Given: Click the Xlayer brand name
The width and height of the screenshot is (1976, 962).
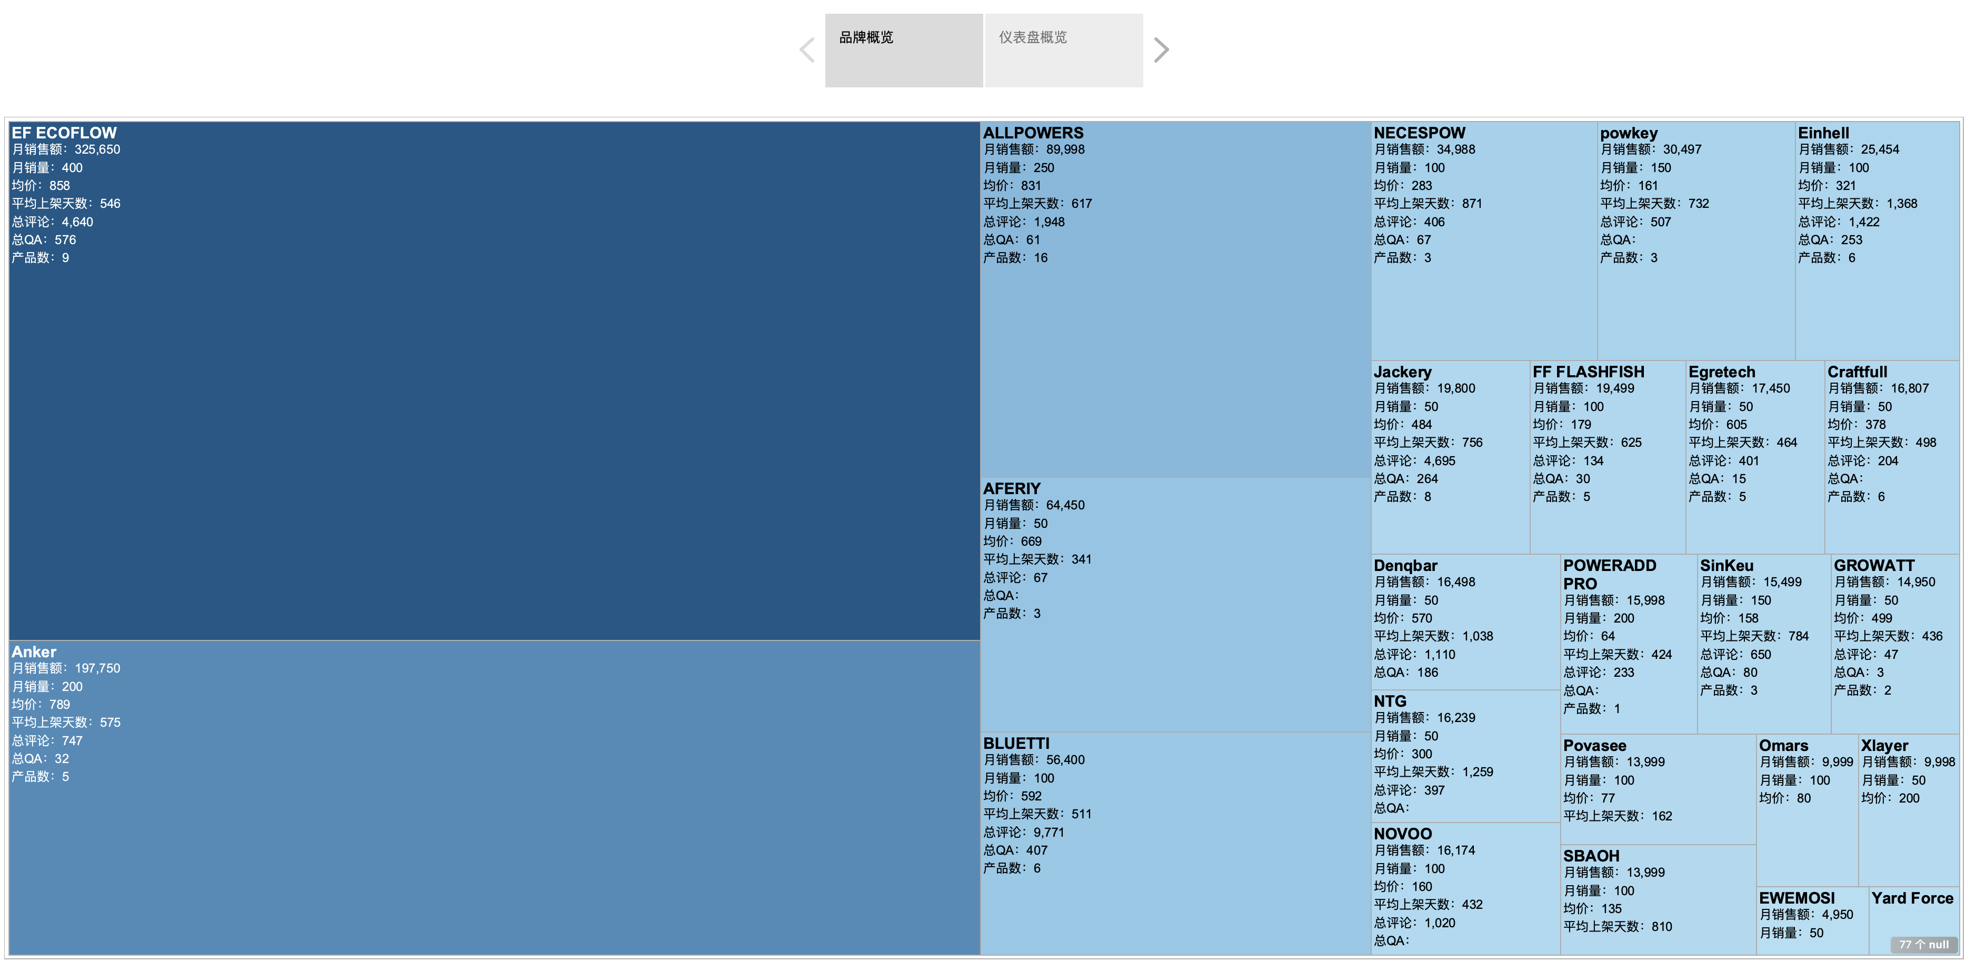Looking at the screenshot, I should [x=1885, y=746].
